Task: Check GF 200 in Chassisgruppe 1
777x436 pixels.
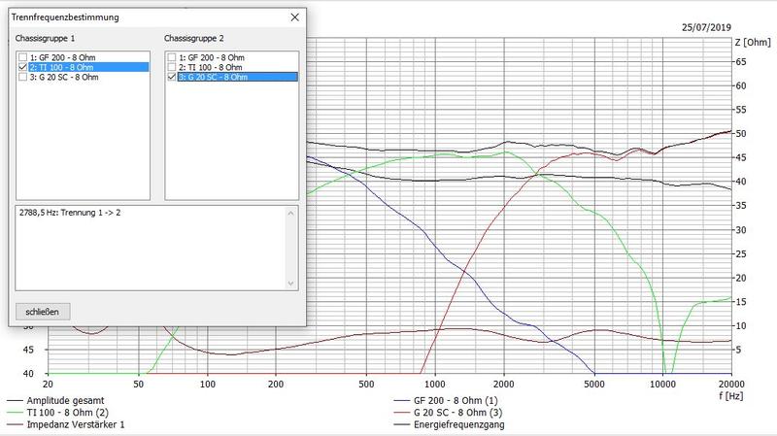Action: coord(22,57)
